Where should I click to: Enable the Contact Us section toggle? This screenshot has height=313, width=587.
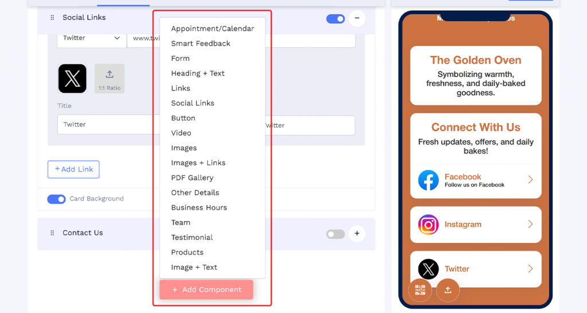[335, 234]
